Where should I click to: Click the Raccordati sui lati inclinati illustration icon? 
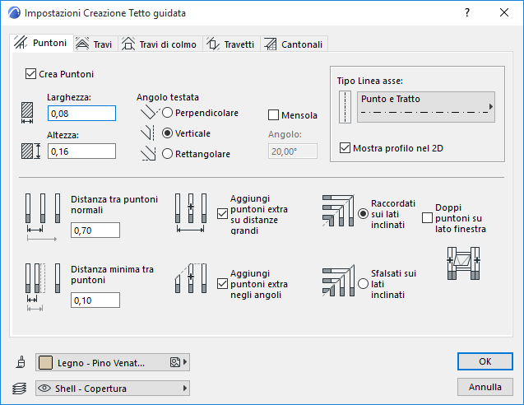336,212
